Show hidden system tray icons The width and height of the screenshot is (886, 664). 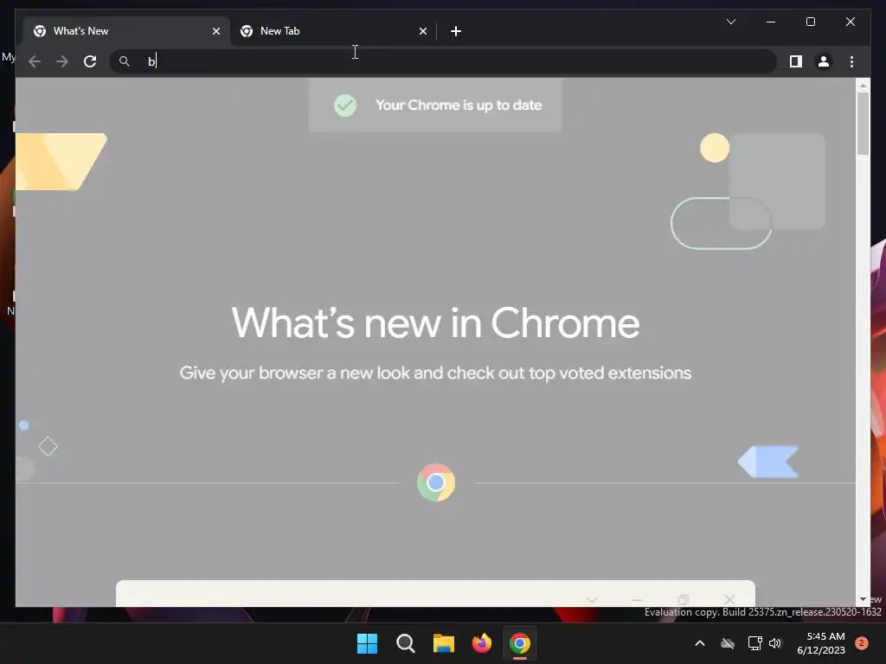(x=699, y=643)
